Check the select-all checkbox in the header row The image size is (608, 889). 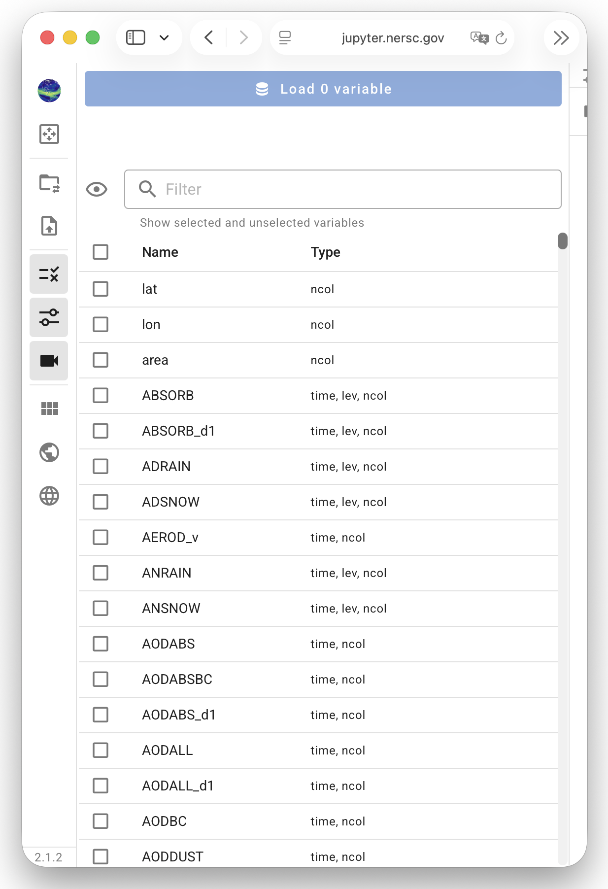pos(101,252)
